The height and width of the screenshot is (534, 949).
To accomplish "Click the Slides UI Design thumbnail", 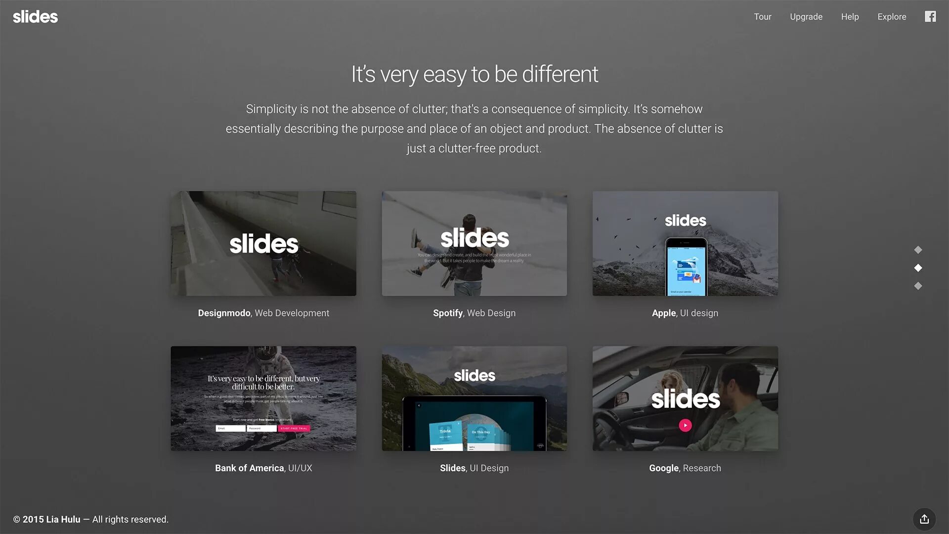I will click(474, 398).
